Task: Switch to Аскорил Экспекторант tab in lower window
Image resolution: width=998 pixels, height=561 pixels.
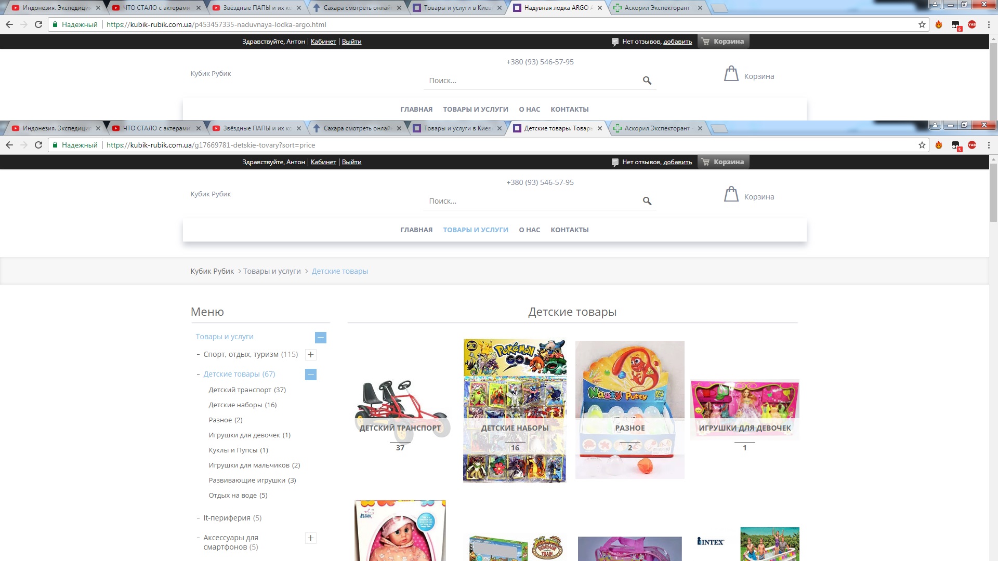Action: click(x=657, y=128)
